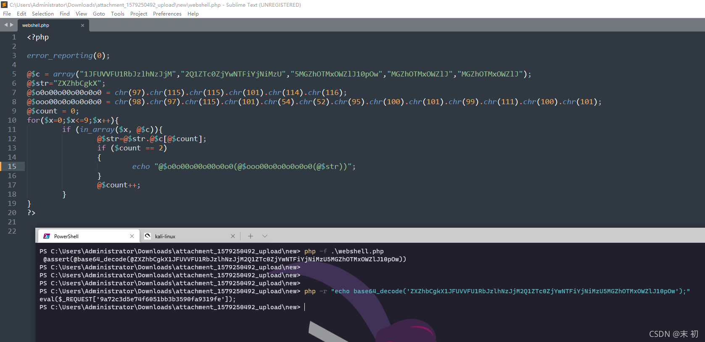Open the Selection menu
The width and height of the screenshot is (705, 342).
pos(43,13)
